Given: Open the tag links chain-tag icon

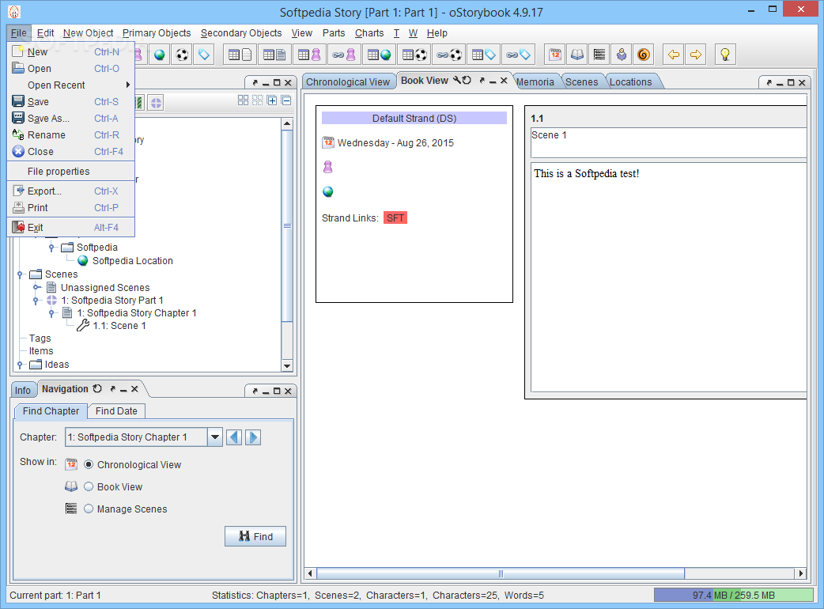Looking at the screenshot, I should (519, 55).
